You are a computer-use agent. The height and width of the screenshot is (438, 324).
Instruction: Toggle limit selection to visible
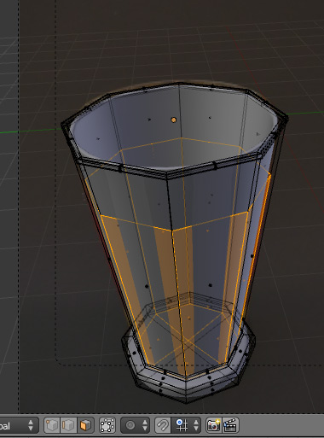(x=107, y=425)
